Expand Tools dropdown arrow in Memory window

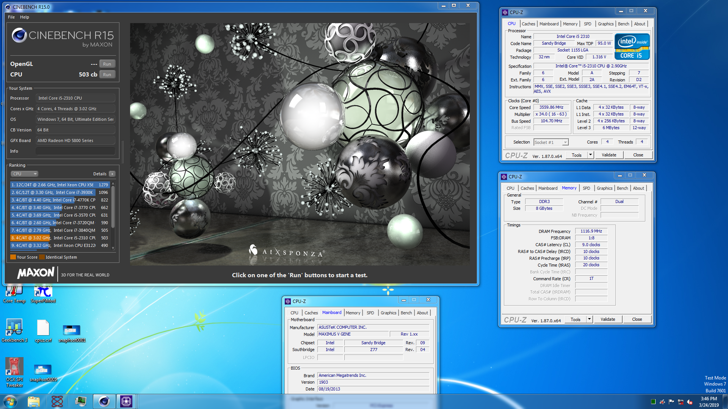(589, 319)
